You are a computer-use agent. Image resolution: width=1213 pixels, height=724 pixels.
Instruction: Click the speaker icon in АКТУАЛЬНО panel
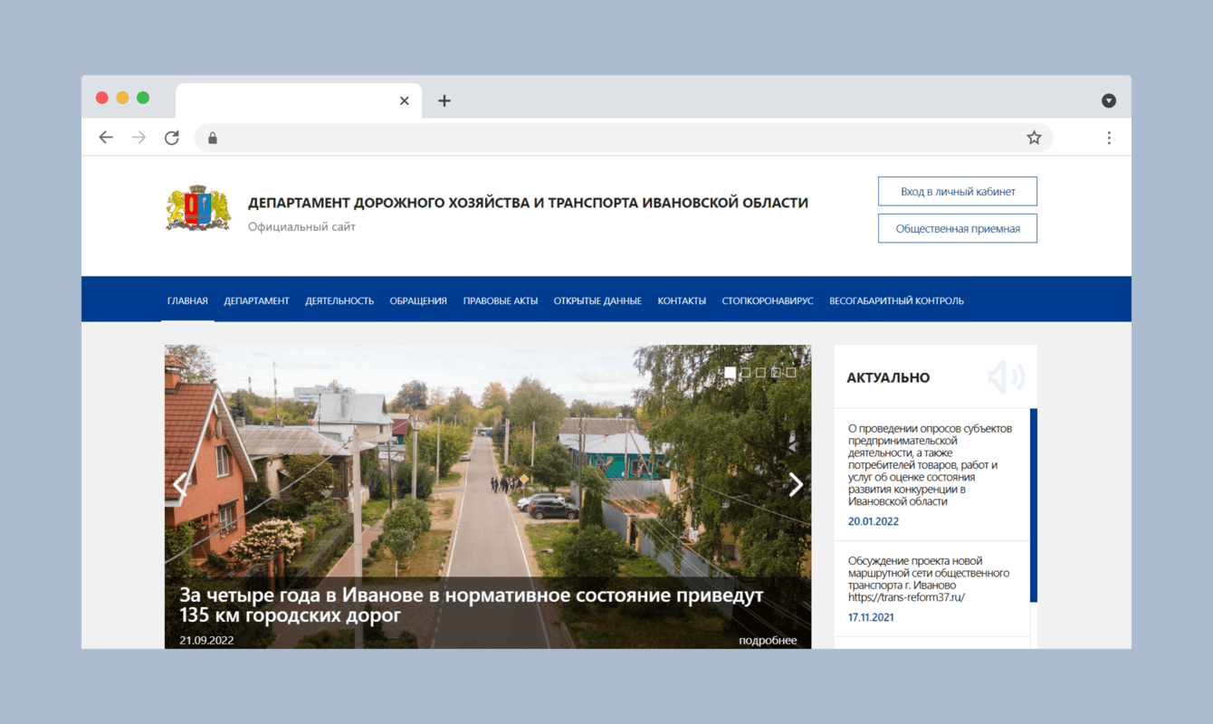[1007, 377]
